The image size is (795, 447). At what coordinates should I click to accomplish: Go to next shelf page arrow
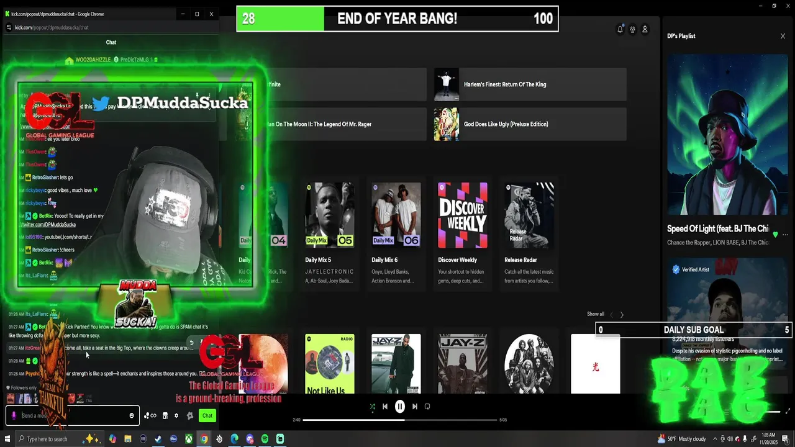coord(622,315)
